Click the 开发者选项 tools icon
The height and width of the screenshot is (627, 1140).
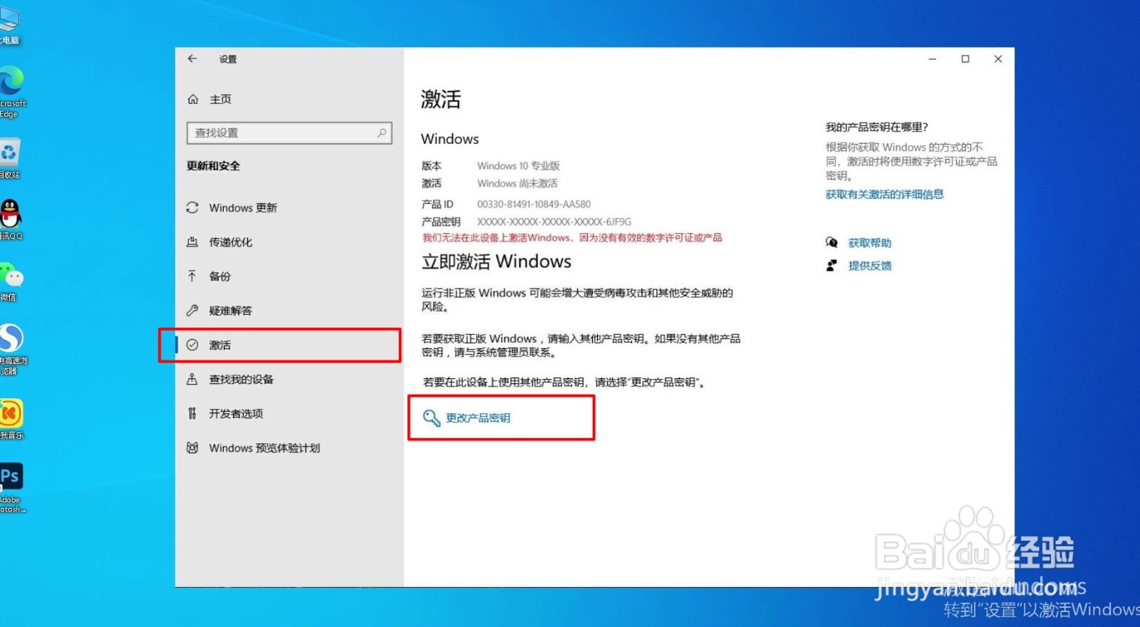pyautogui.click(x=192, y=413)
